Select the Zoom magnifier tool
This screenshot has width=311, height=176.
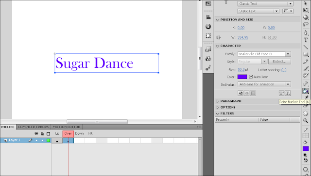(306, 120)
